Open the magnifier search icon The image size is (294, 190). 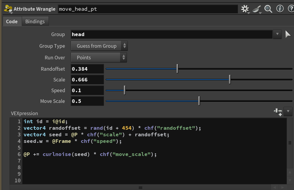268,9
